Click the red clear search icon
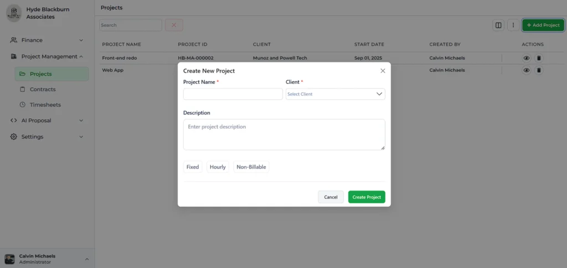The height and width of the screenshot is (268, 567). [174, 25]
